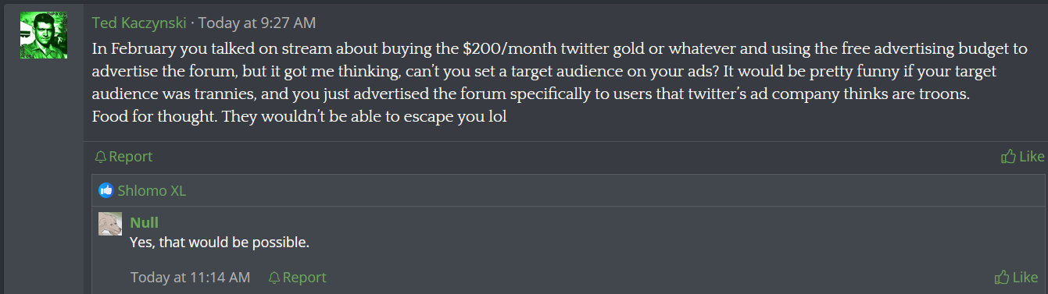
Task: Select the Like label on Ted Kaczynski's post
Action: tap(1032, 157)
